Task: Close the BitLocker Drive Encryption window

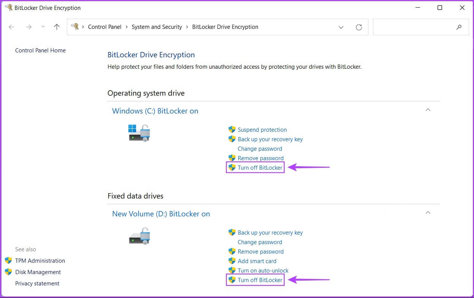Action: tap(462, 8)
